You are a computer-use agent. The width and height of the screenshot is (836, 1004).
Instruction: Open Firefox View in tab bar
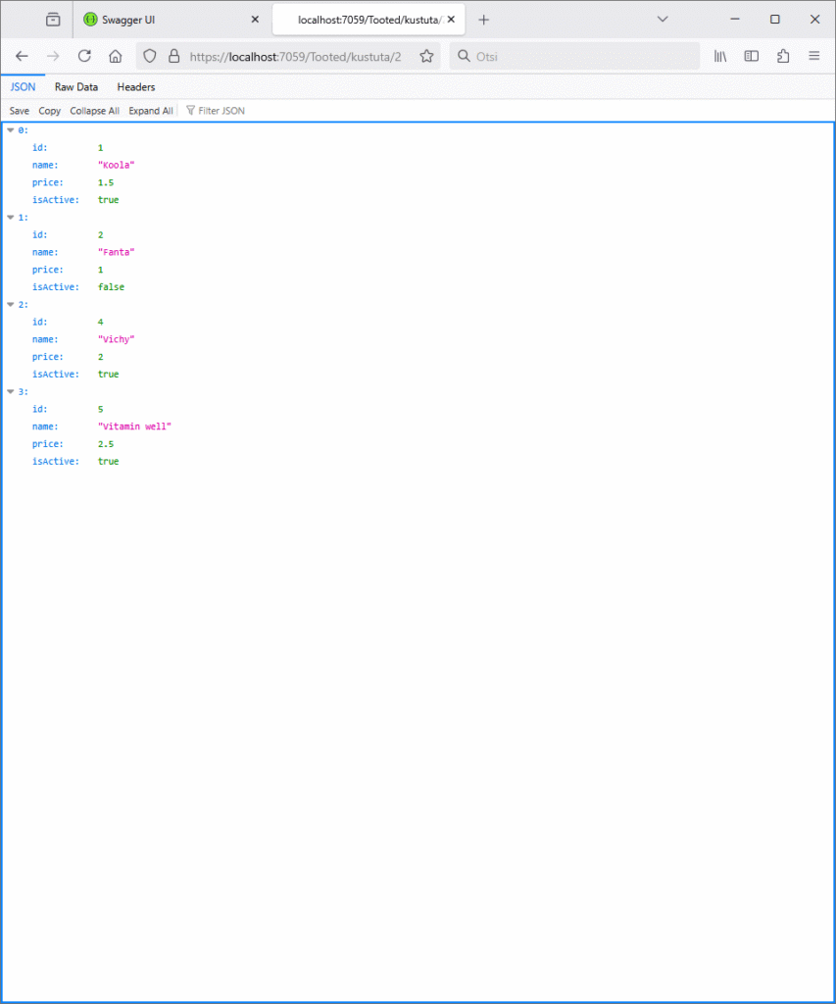pos(53,19)
